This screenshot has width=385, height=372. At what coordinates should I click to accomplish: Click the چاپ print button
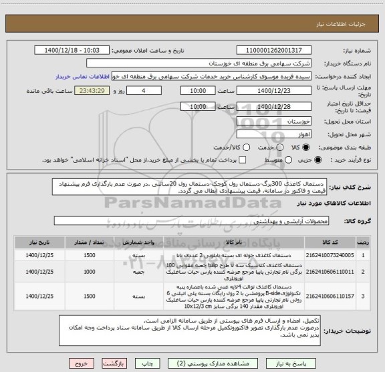[148, 363]
